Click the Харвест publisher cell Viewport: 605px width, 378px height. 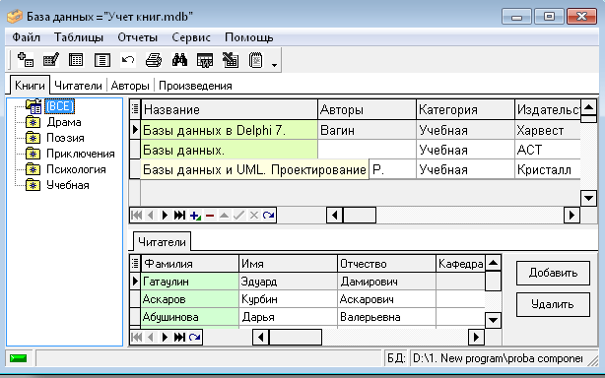548,130
